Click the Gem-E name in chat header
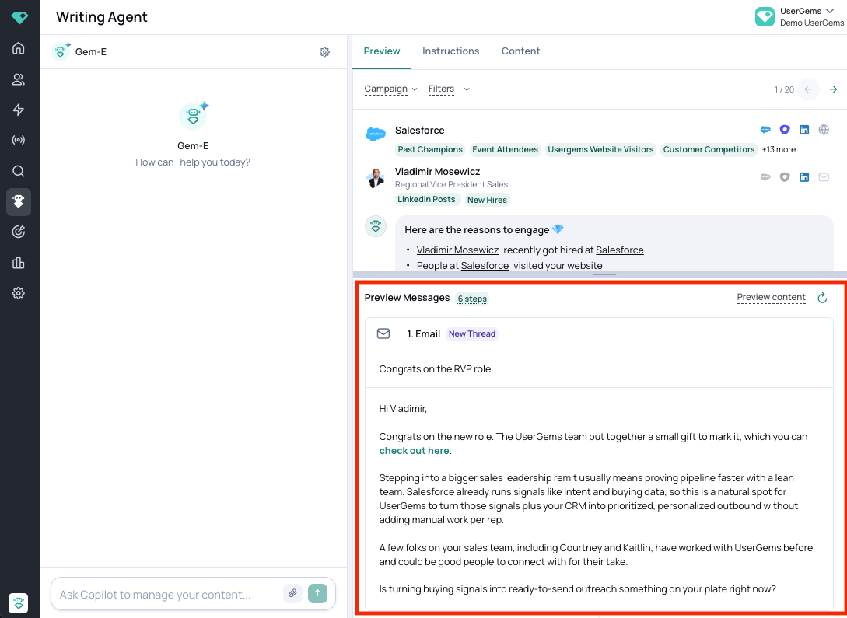The image size is (847, 618). [91, 52]
